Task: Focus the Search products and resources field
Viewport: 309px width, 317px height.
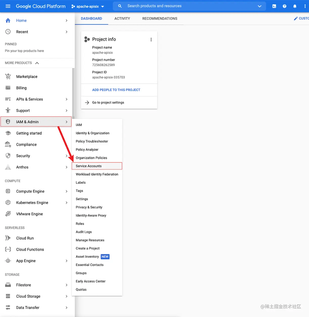Action: click(x=189, y=6)
